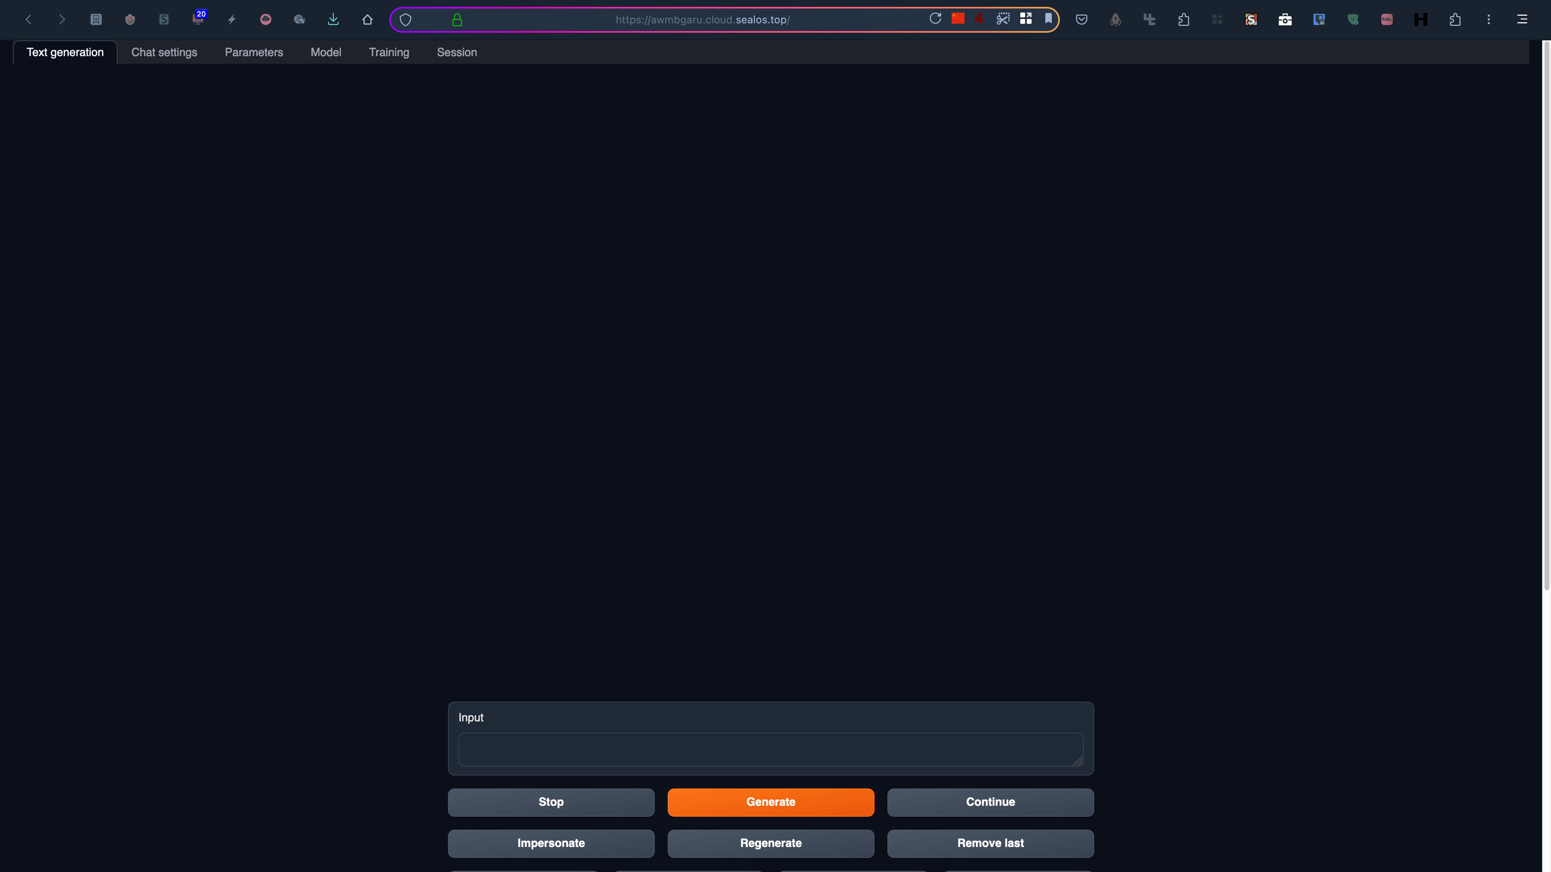Click the colorful S extension icon
Viewport: 1551px width, 872px height.
(1251, 20)
